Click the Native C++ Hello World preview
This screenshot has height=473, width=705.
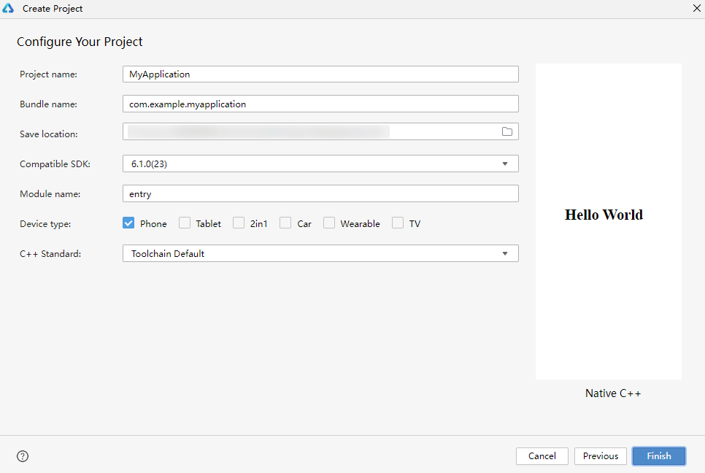pyautogui.click(x=609, y=221)
